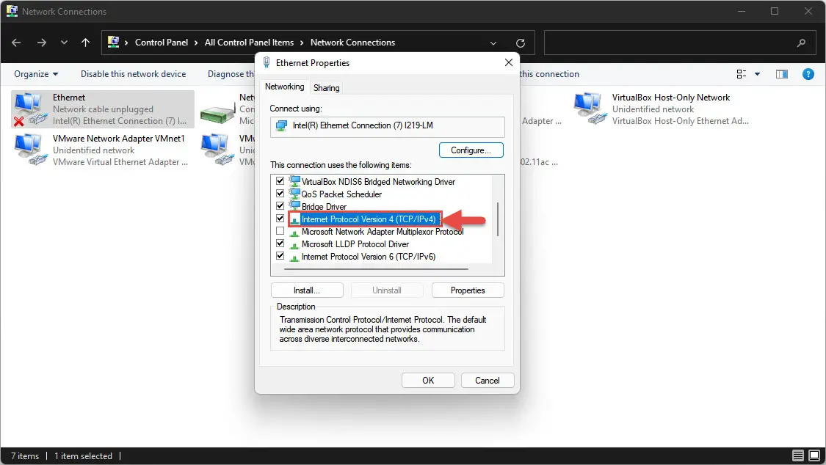826x465 pixels.
Task: Open Help via the blue question icon
Action: click(x=808, y=74)
